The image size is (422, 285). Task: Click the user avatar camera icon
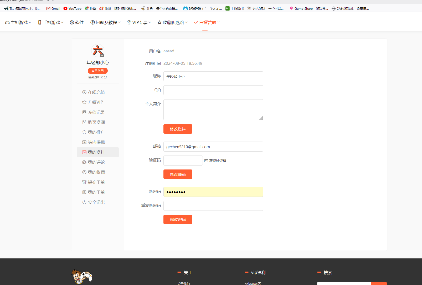tap(102, 56)
